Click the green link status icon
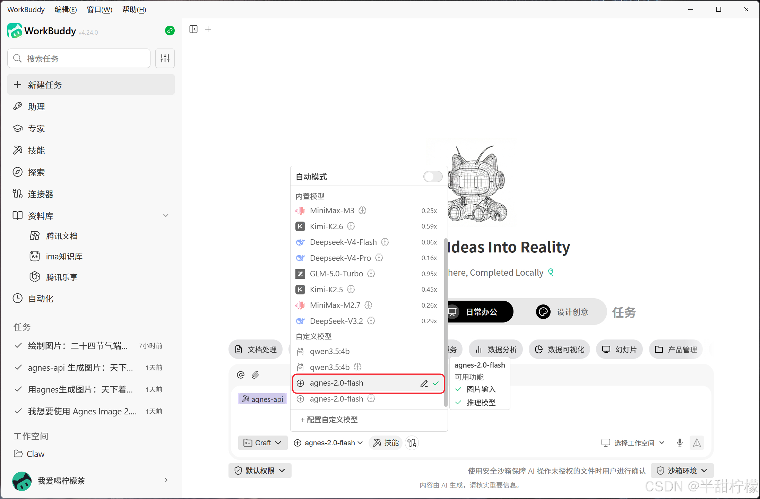 pos(170,31)
